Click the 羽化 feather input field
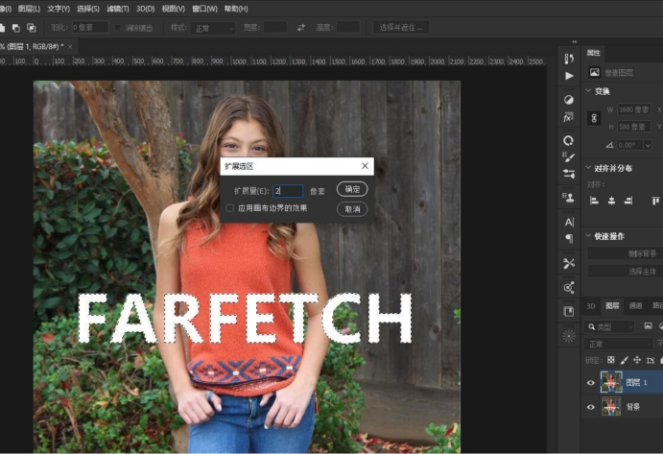The height and width of the screenshot is (454, 663). click(90, 28)
